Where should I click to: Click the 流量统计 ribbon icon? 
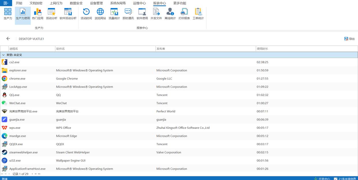[114, 14]
